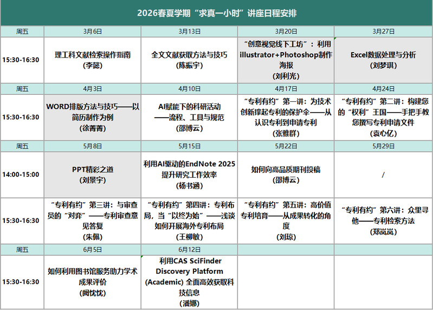Image resolution: width=433 pixels, height=310 pixels.
Task: Select the “专利有约”第一讲 lecture cell
Action: 286,117
